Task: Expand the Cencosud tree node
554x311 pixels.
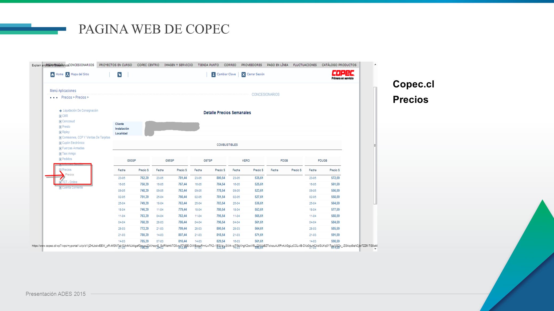Action: click(60, 121)
